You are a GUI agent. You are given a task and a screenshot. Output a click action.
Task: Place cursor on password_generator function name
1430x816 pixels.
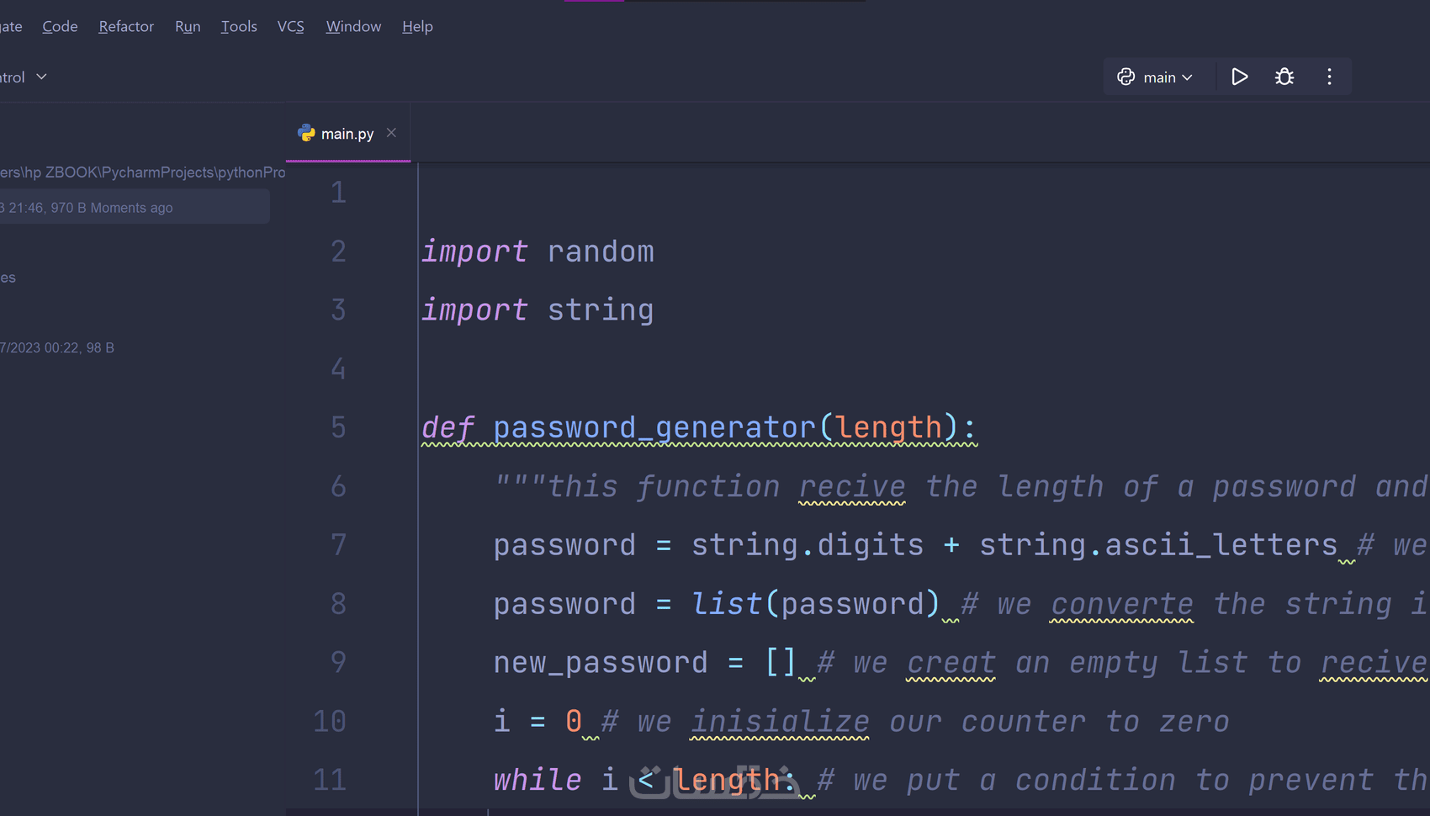654,427
